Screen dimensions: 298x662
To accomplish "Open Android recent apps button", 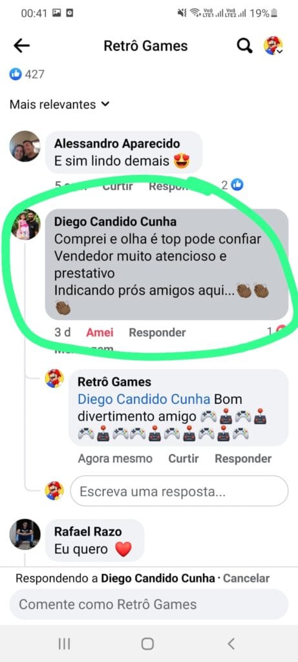I will tap(64, 644).
